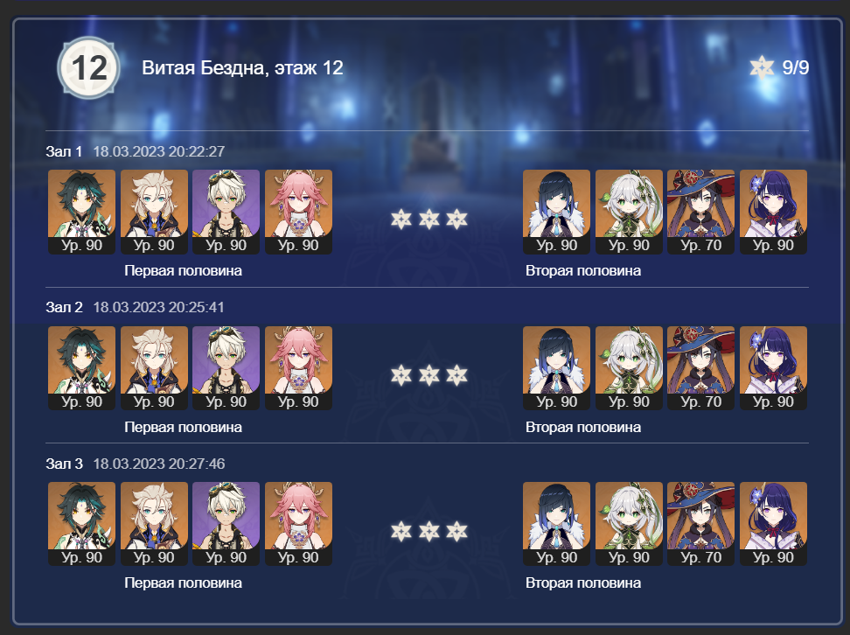The image size is (850, 635).
Task: Click 'Вторая половина' label under Зал 3
Action: click(583, 583)
